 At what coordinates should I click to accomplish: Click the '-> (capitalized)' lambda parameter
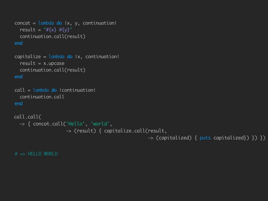pos(170,138)
